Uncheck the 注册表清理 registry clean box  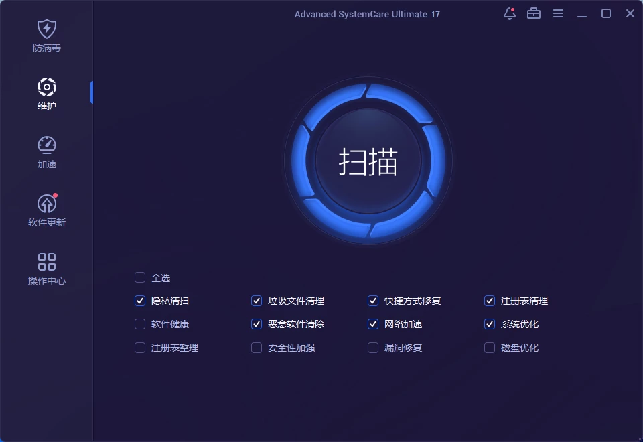coord(490,301)
